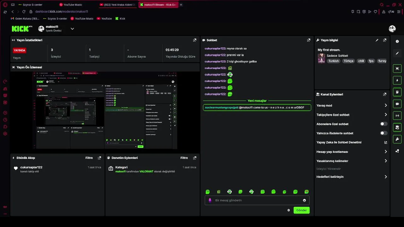This screenshot has width=404, height=227.
Task: Click the three-dots cluster icon in right sidebar
Action: pyautogui.click(x=397, y=151)
